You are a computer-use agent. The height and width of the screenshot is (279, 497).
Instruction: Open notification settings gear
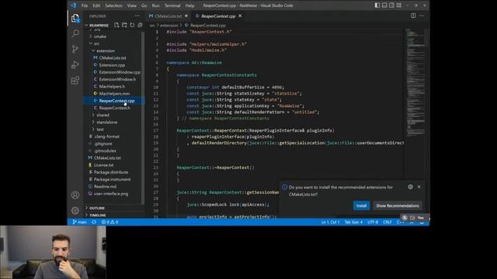pyautogui.click(x=411, y=187)
